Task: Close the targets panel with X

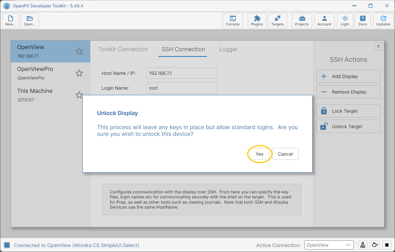Action: tap(378, 46)
